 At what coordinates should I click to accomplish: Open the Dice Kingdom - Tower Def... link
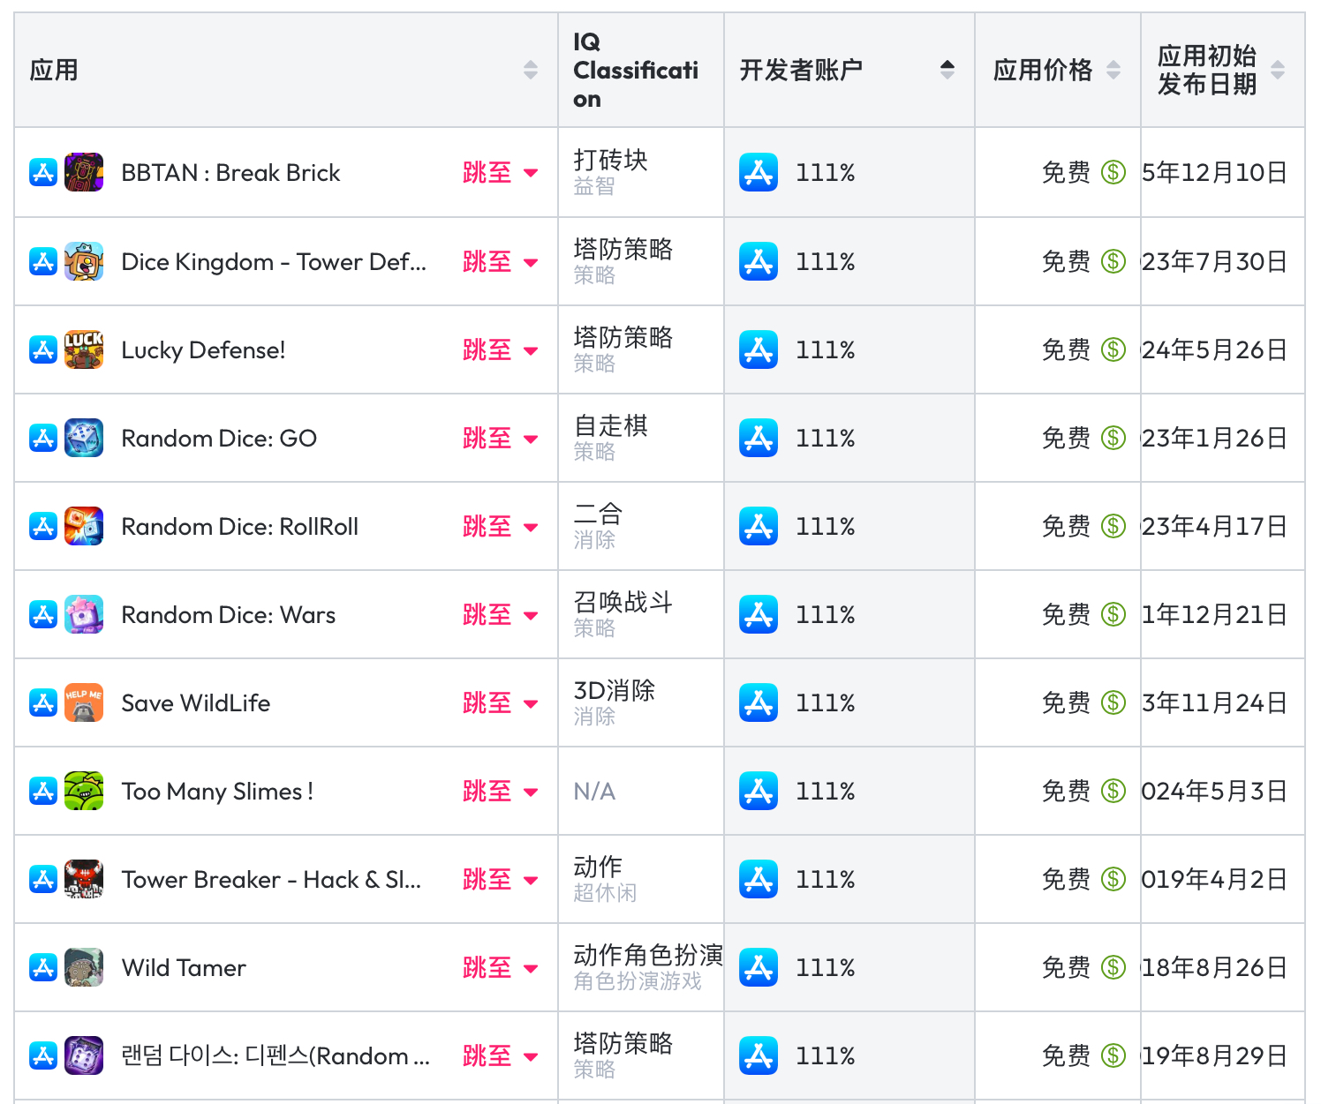coord(274,262)
